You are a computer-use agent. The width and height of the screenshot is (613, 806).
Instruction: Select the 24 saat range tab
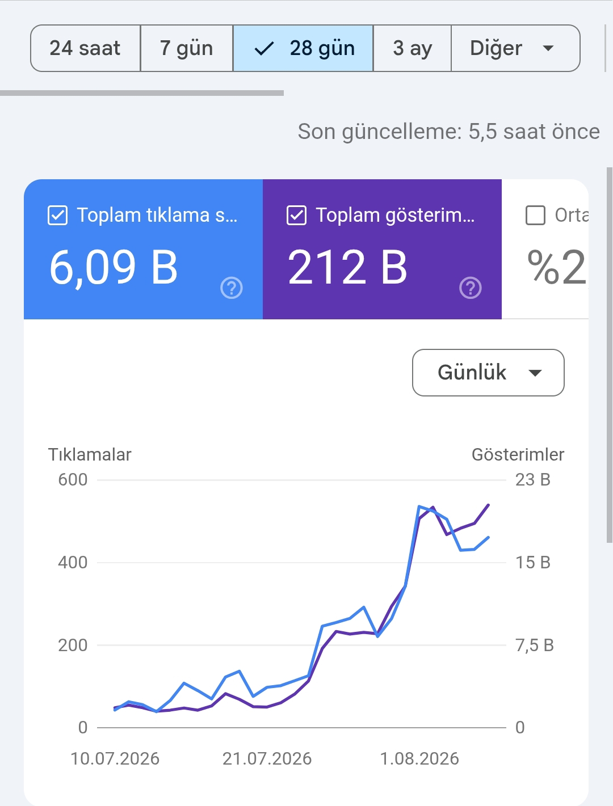coord(85,48)
